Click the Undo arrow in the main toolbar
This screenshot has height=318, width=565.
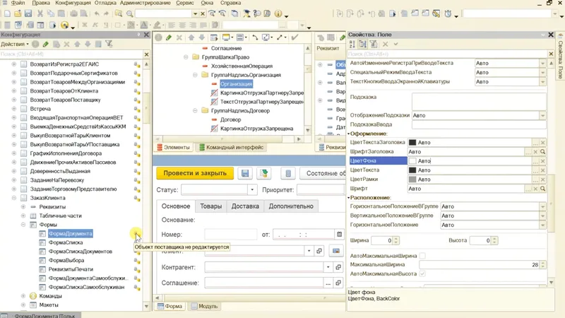point(97,13)
